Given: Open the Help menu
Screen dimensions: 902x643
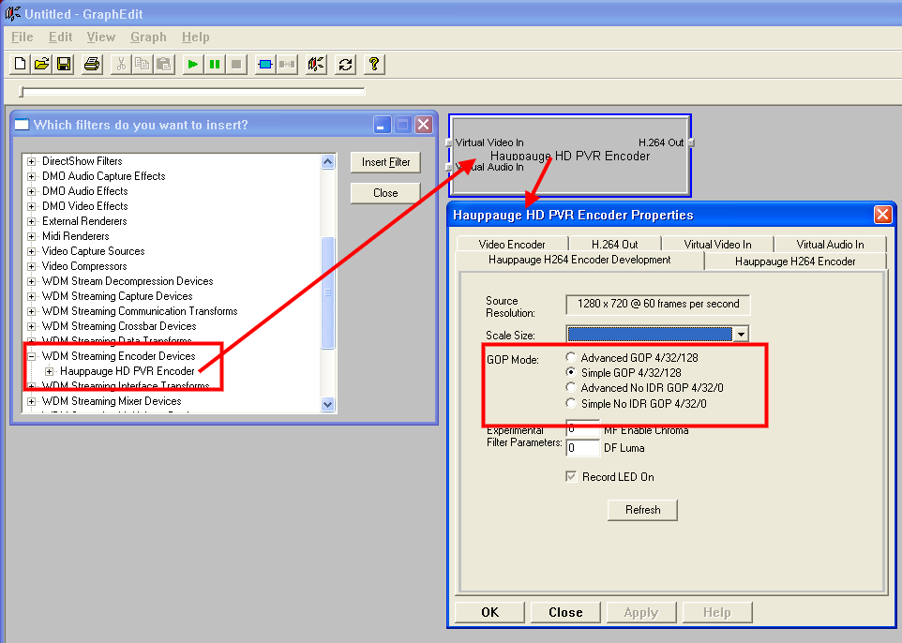Looking at the screenshot, I should coord(196,37).
